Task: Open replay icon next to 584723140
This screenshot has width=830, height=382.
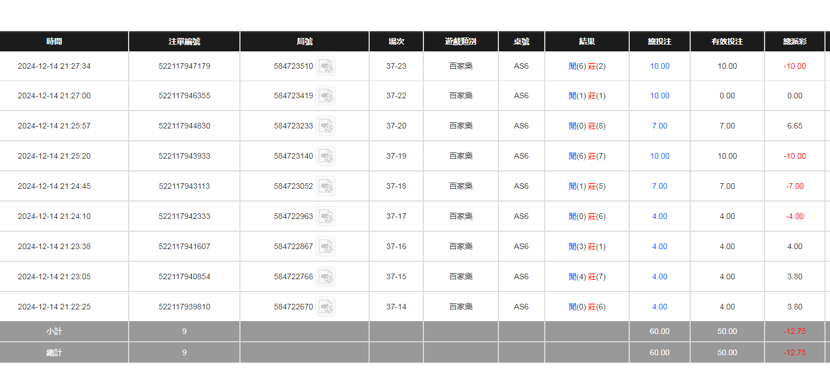Action: tap(326, 156)
